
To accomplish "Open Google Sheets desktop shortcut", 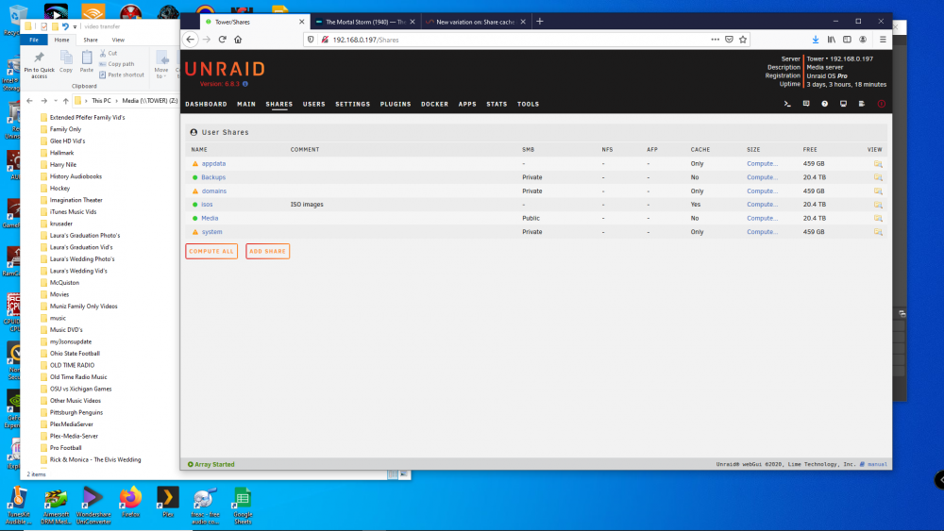I will 243,506.
